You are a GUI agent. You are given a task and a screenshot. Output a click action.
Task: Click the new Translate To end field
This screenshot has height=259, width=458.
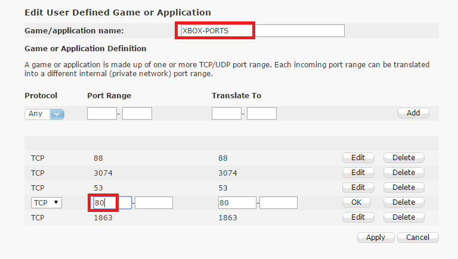click(262, 114)
